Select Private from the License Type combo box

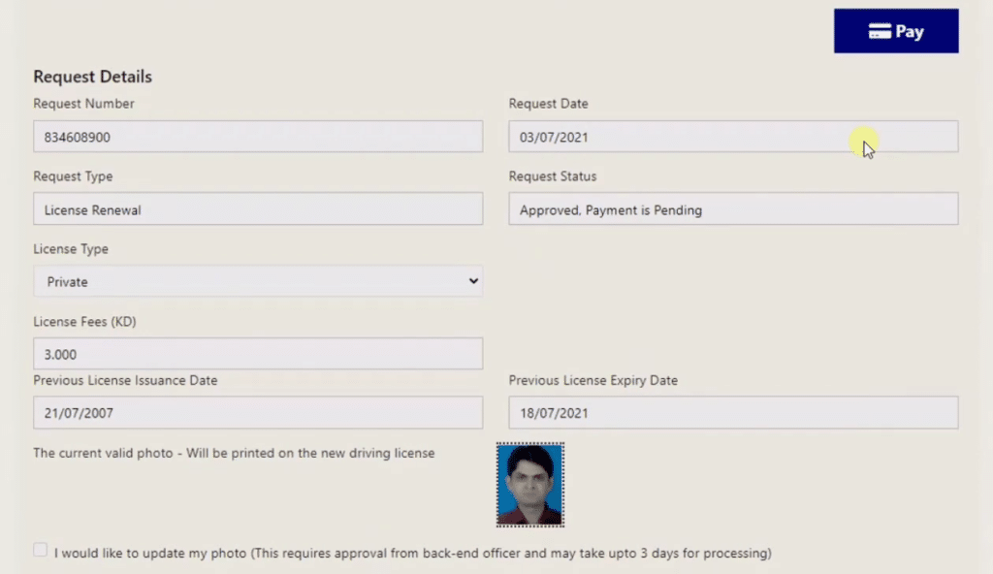coord(257,281)
